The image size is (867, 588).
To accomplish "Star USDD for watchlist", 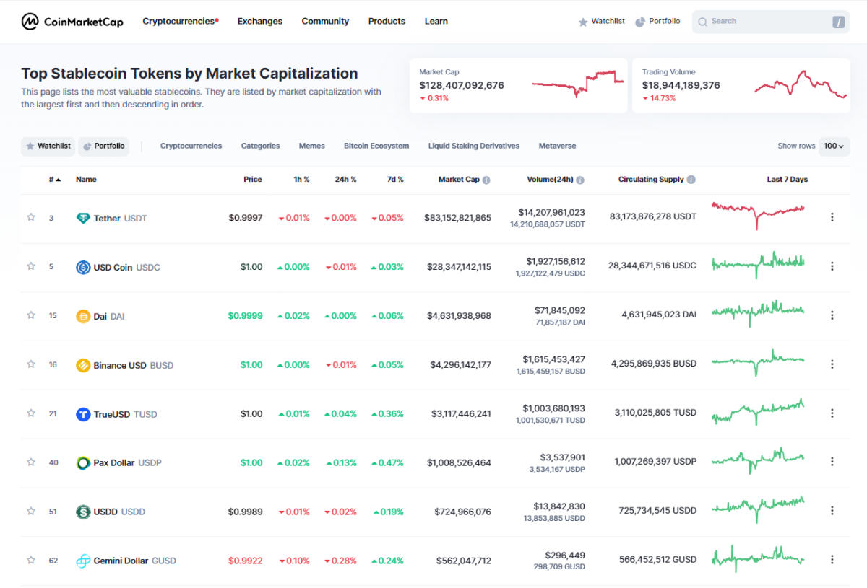I will coord(31,511).
